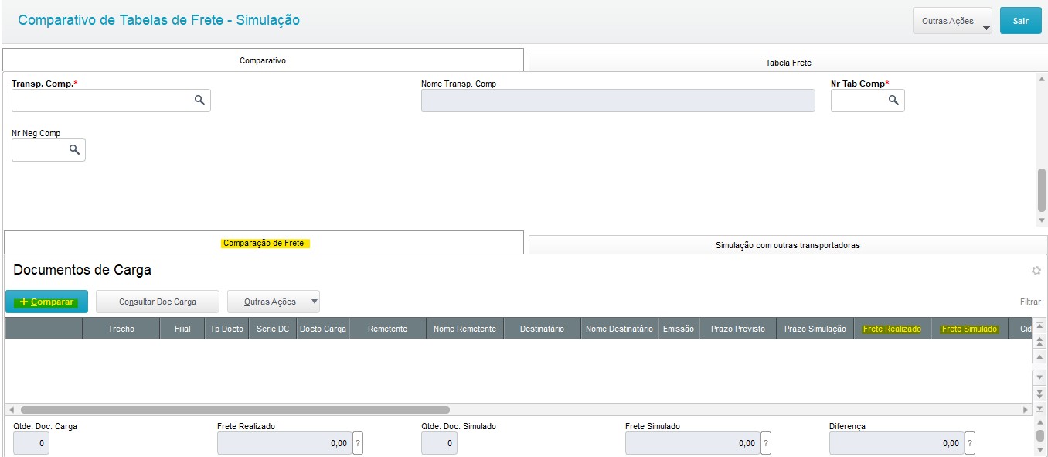Click the Docto Carga column header
The image size is (1048, 457).
pyautogui.click(x=323, y=329)
